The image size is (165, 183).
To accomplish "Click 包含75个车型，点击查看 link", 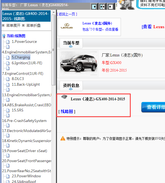I will tap(100, 29).
